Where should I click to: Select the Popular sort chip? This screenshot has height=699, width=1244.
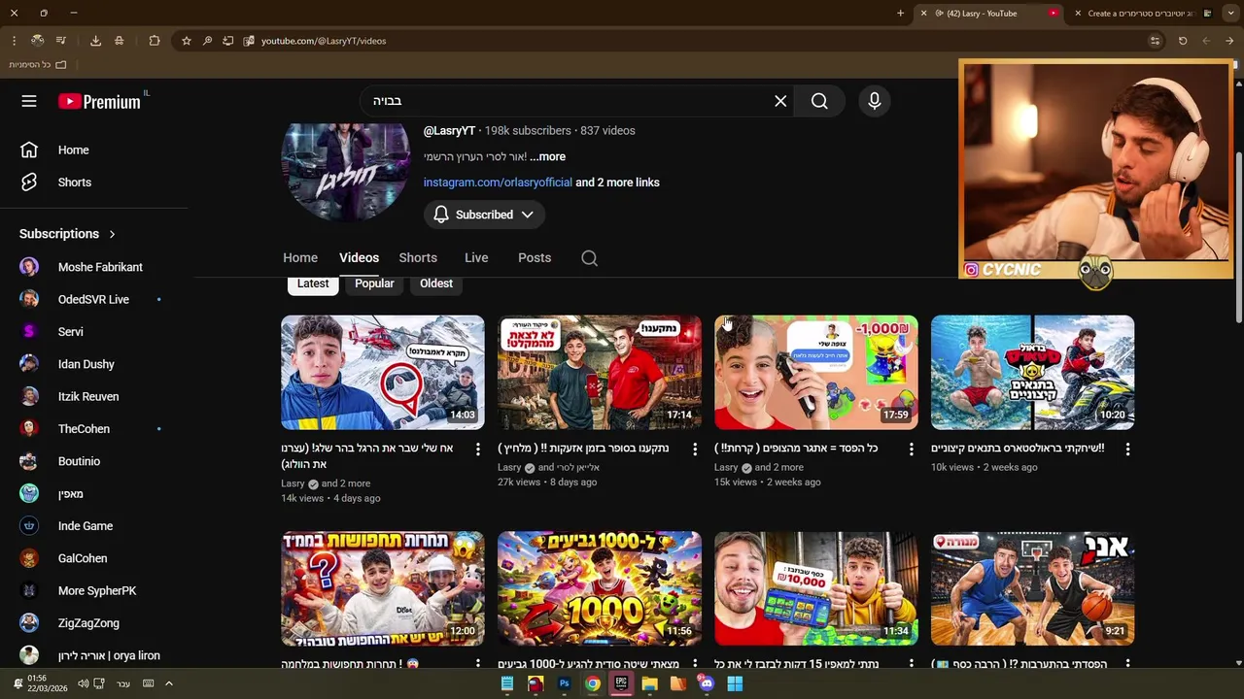pyautogui.click(x=374, y=283)
